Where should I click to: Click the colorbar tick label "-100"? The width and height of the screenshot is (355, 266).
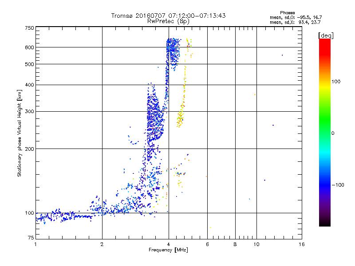338,185
